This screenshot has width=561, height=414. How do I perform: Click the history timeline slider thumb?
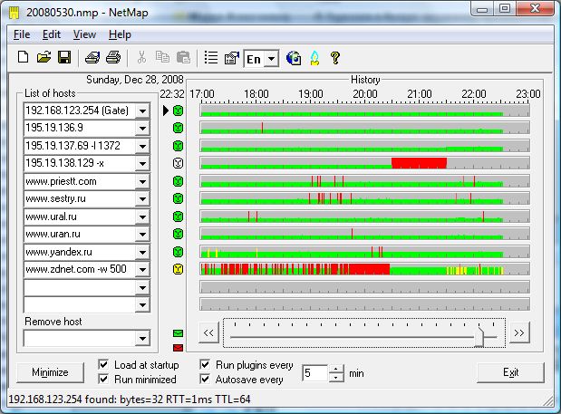(479, 337)
